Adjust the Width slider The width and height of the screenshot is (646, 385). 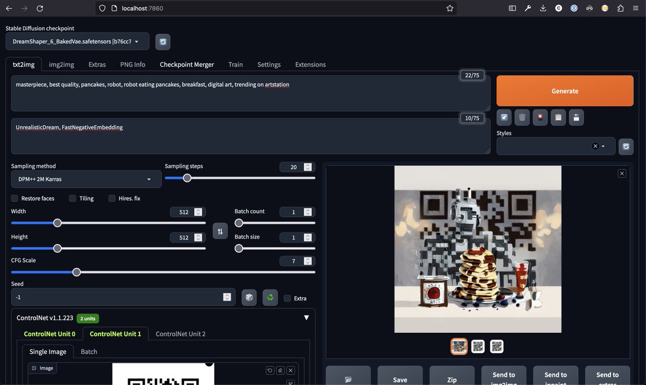coord(108,223)
